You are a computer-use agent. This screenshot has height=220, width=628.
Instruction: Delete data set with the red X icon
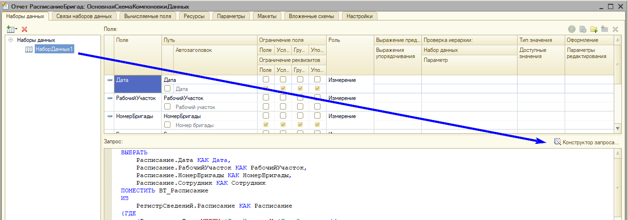25,30
